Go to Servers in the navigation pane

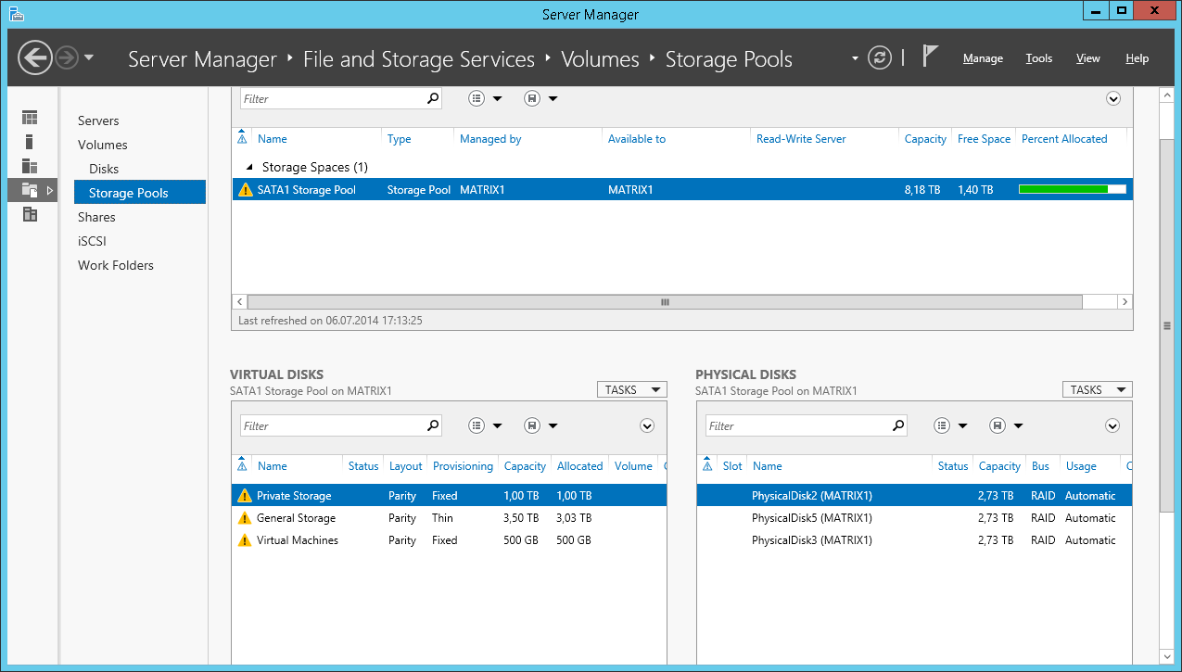click(98, 120)
